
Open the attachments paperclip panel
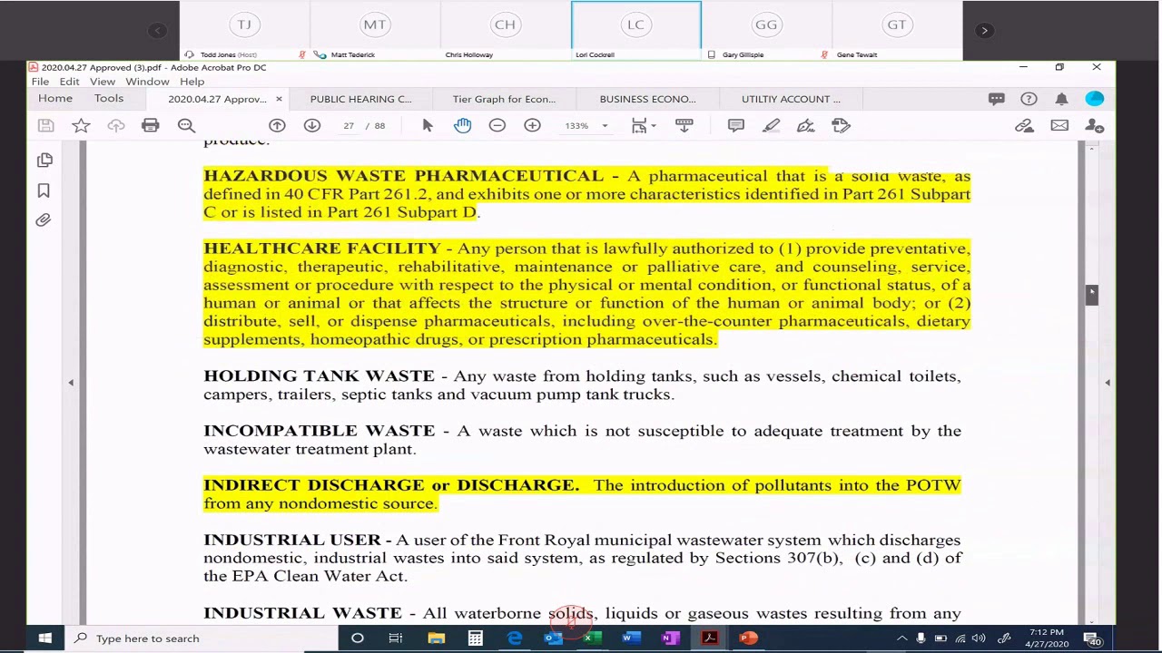click(x=44, y=220)
